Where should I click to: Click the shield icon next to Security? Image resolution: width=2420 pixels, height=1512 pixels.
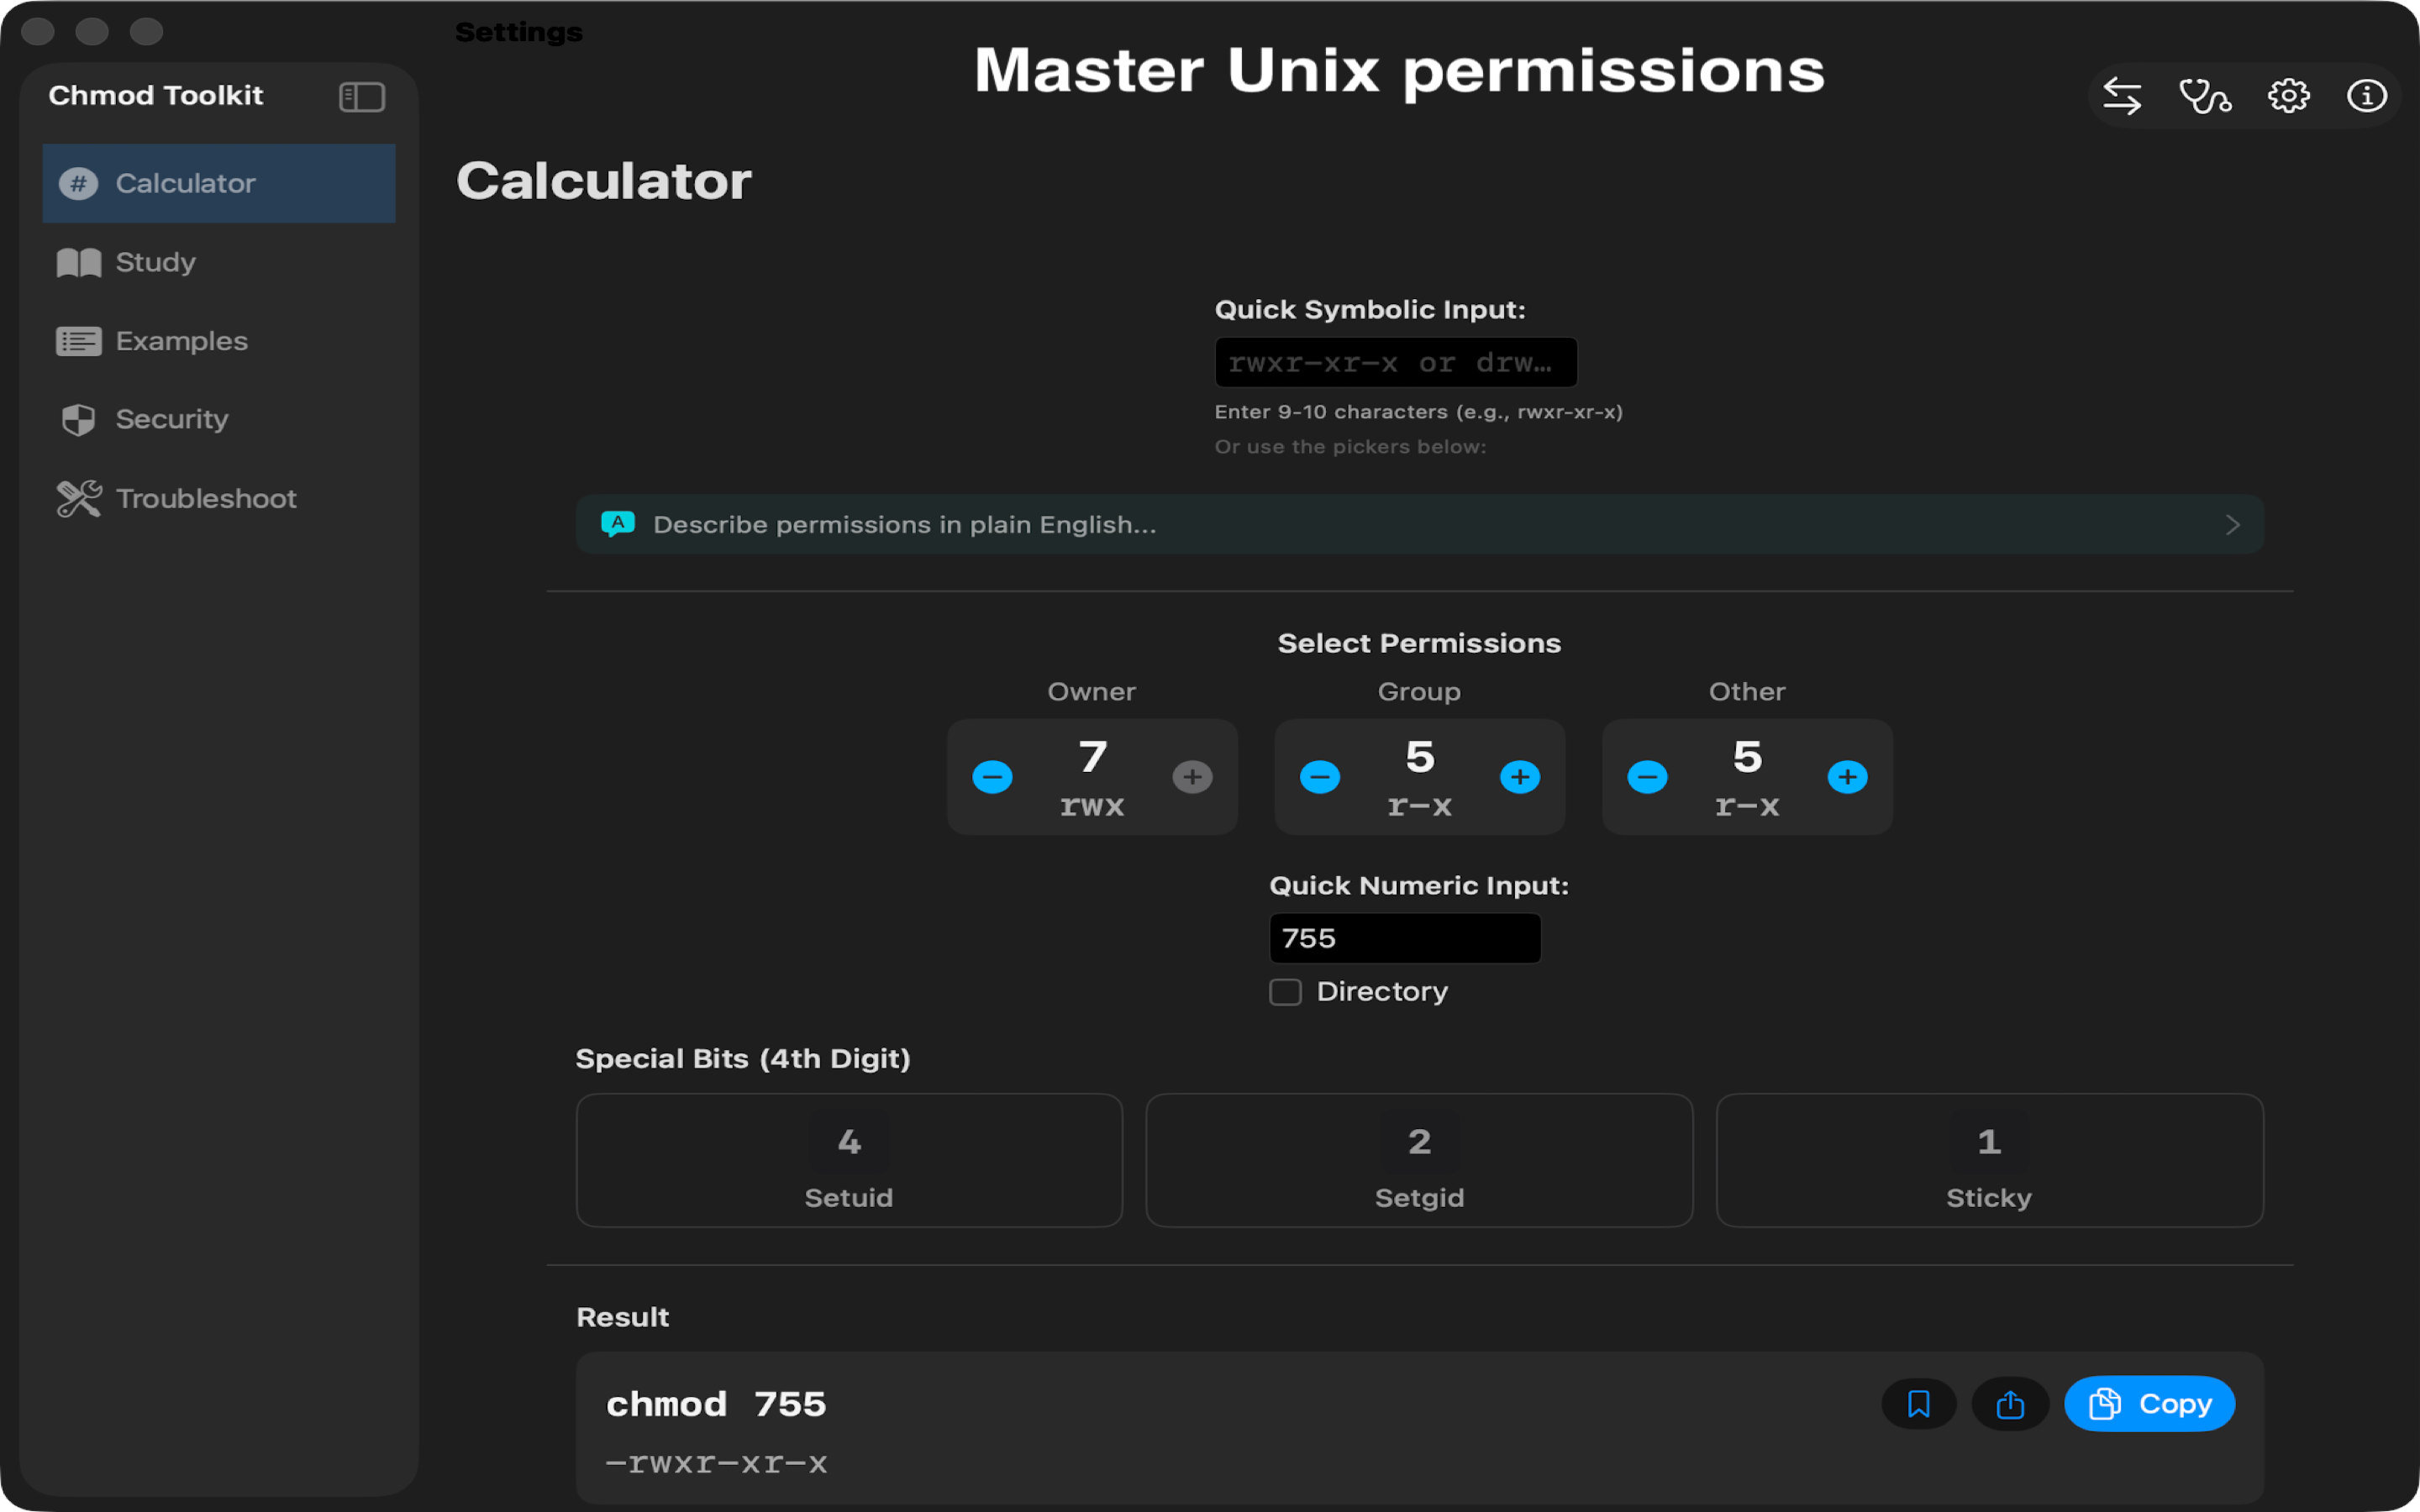click(x=79, y=420)
